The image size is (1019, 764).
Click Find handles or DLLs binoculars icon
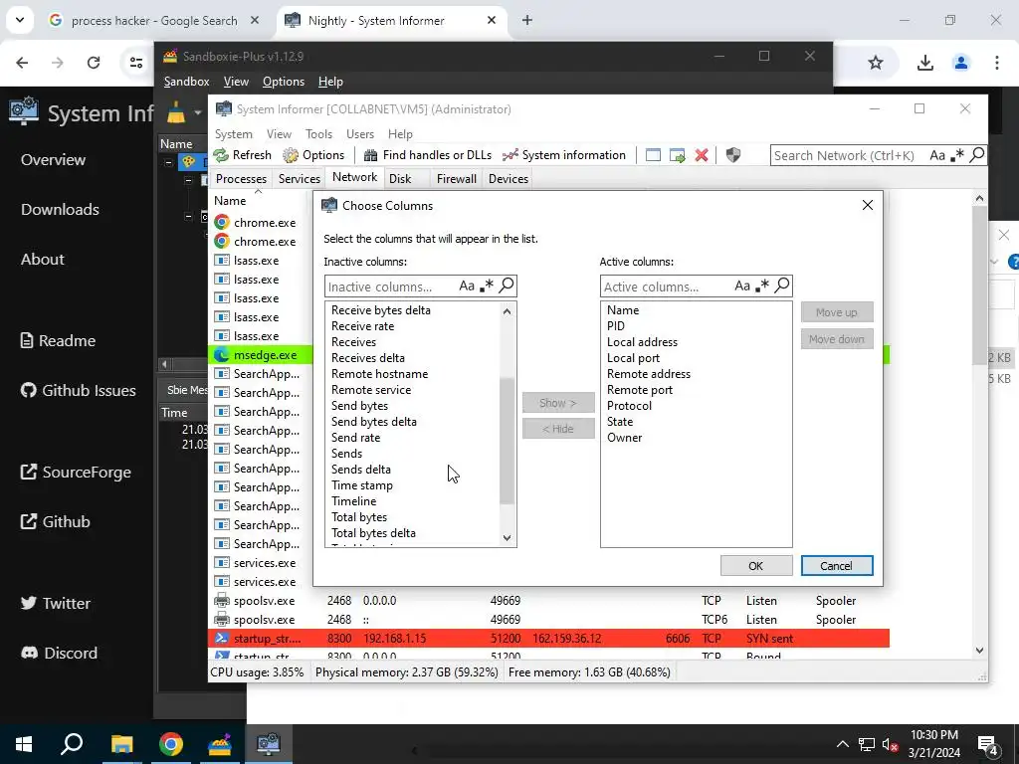click(370, 155)
